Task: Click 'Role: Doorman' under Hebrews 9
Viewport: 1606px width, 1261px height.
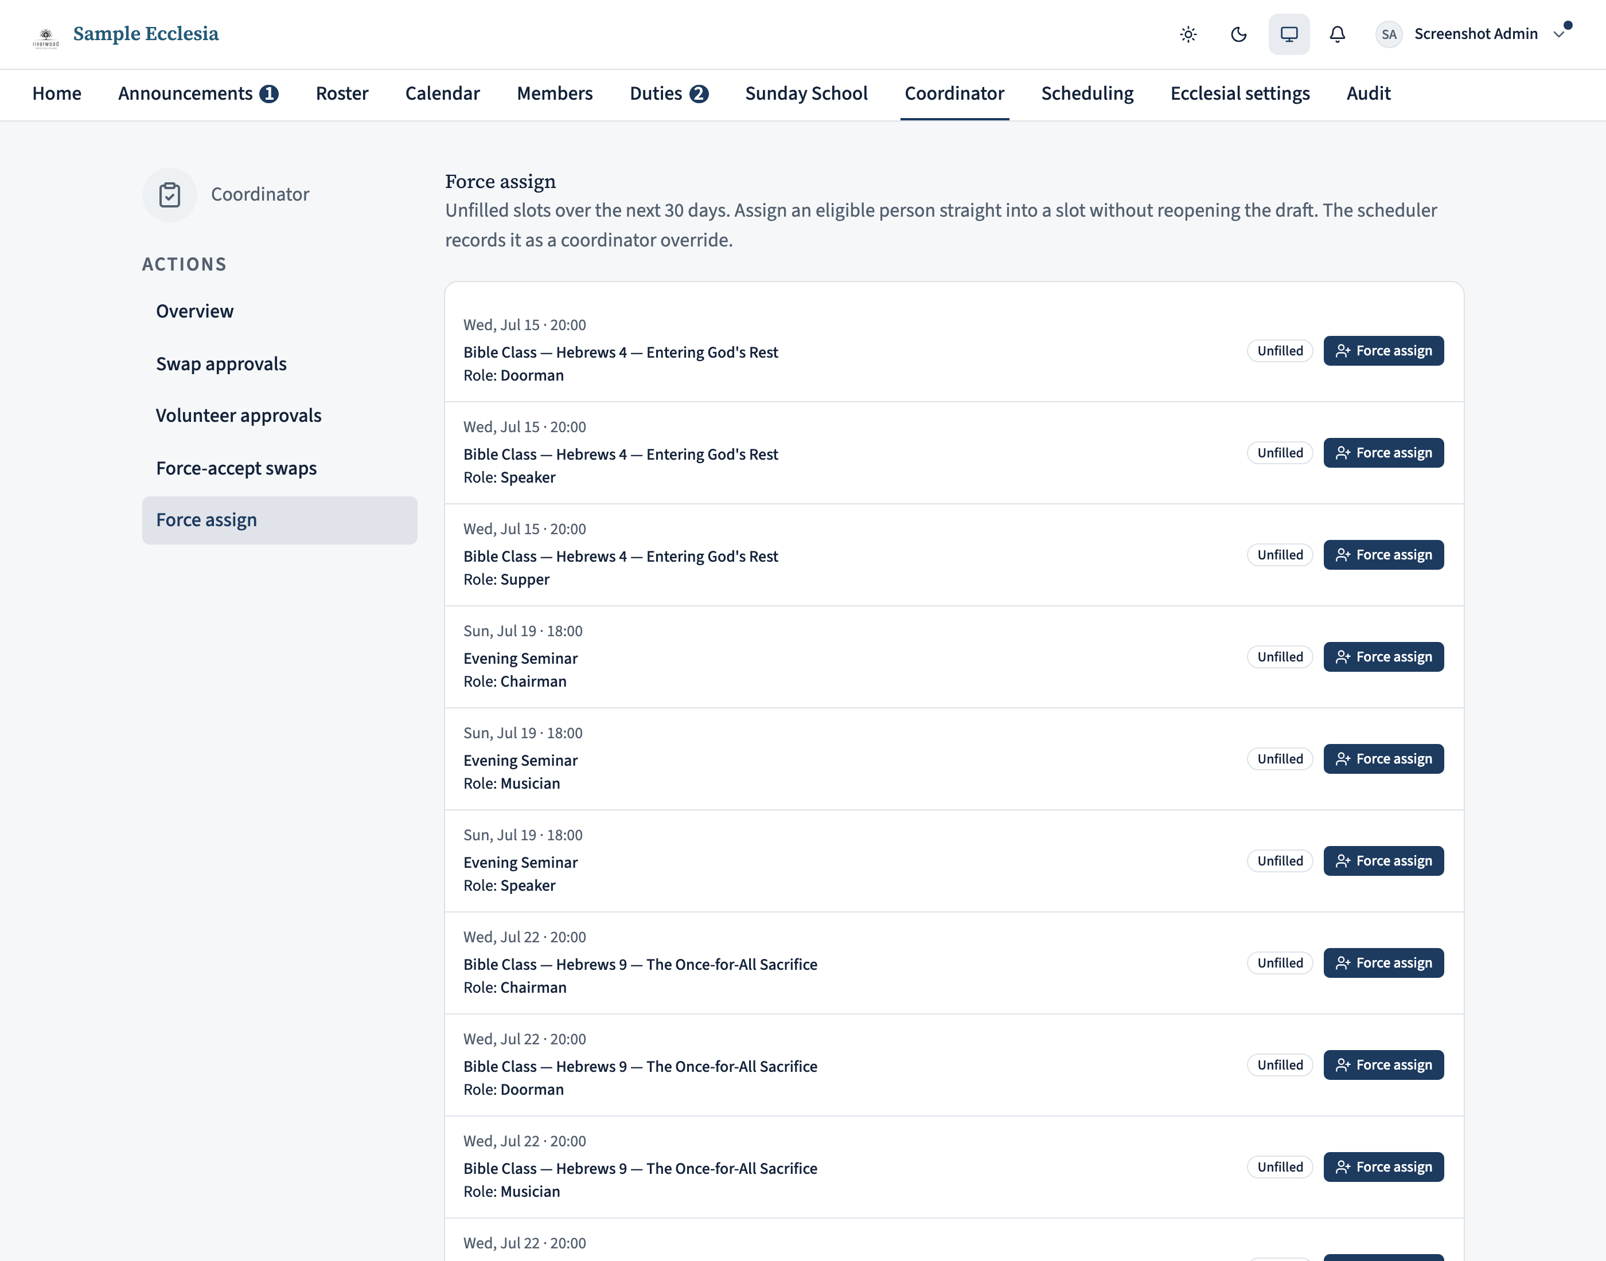Action: tap(513, 1090)
